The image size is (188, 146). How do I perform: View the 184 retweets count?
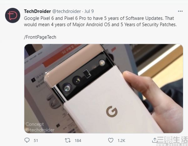coord(78,140)
